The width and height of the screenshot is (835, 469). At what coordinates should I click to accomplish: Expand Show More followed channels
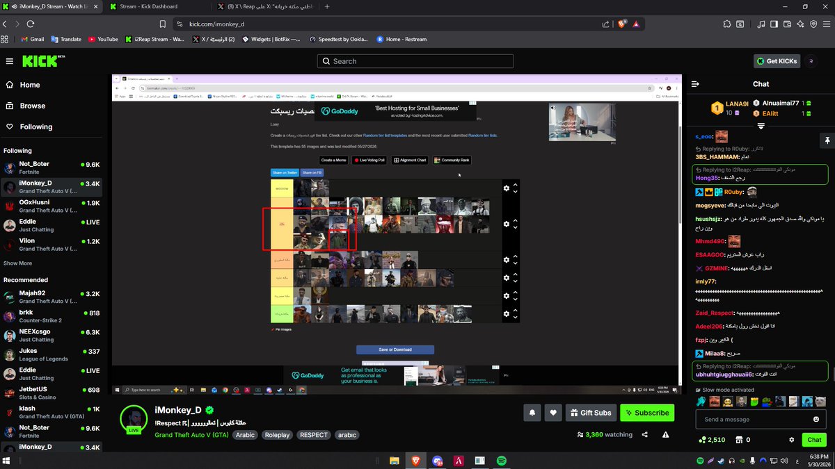pyautogui.click(x=17, y=263)
